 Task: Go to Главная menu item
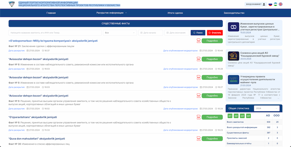51,13
